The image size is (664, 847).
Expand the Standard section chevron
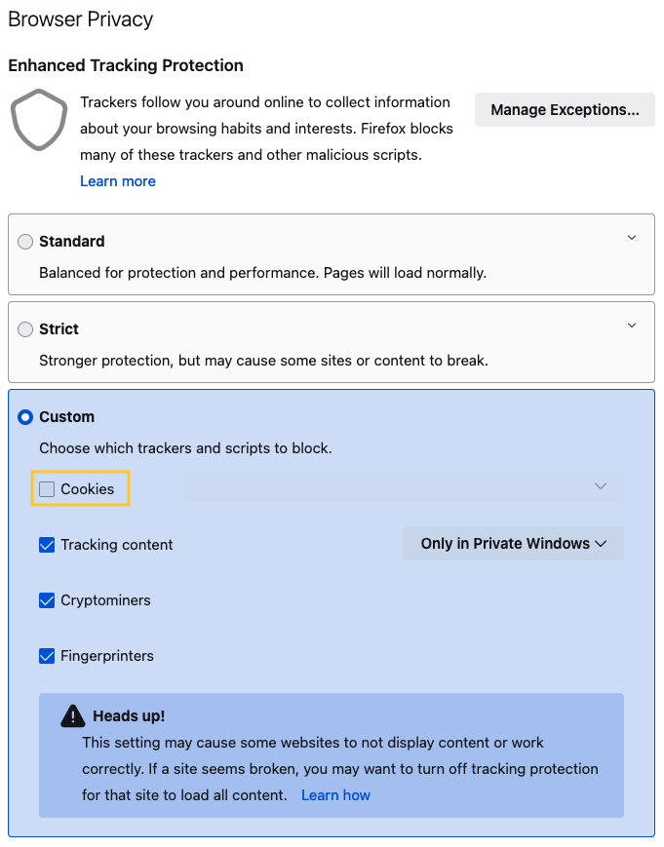tap(632, 238)
